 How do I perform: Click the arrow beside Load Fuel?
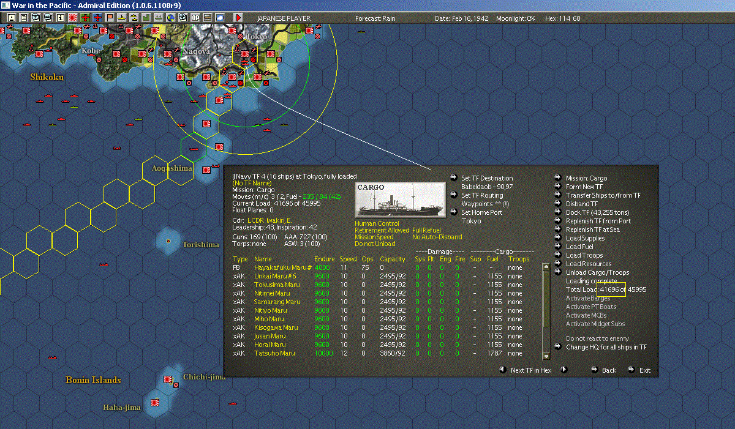(x=558, y=247)
